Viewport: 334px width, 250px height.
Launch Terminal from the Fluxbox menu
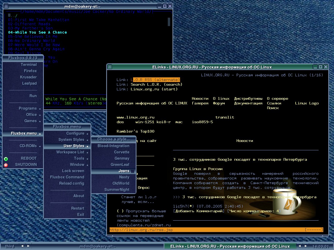(x=23, y=65)
